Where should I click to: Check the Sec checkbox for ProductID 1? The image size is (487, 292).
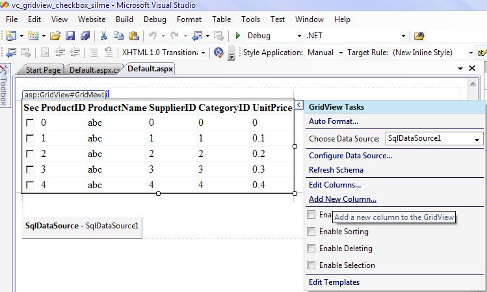(x=30, y=138)
